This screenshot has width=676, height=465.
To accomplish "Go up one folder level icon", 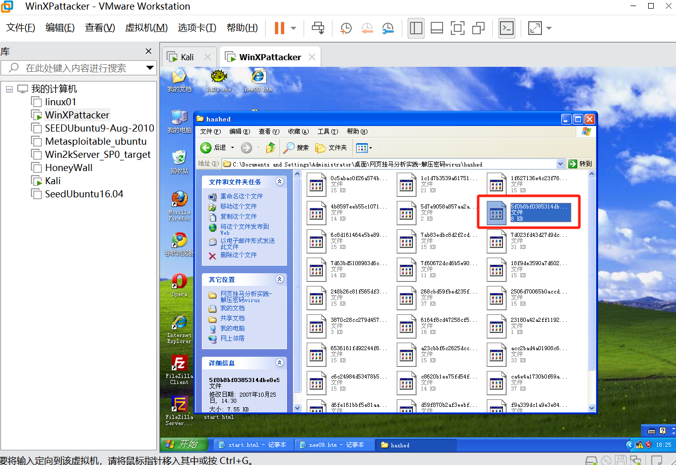I will click(271, 148).
